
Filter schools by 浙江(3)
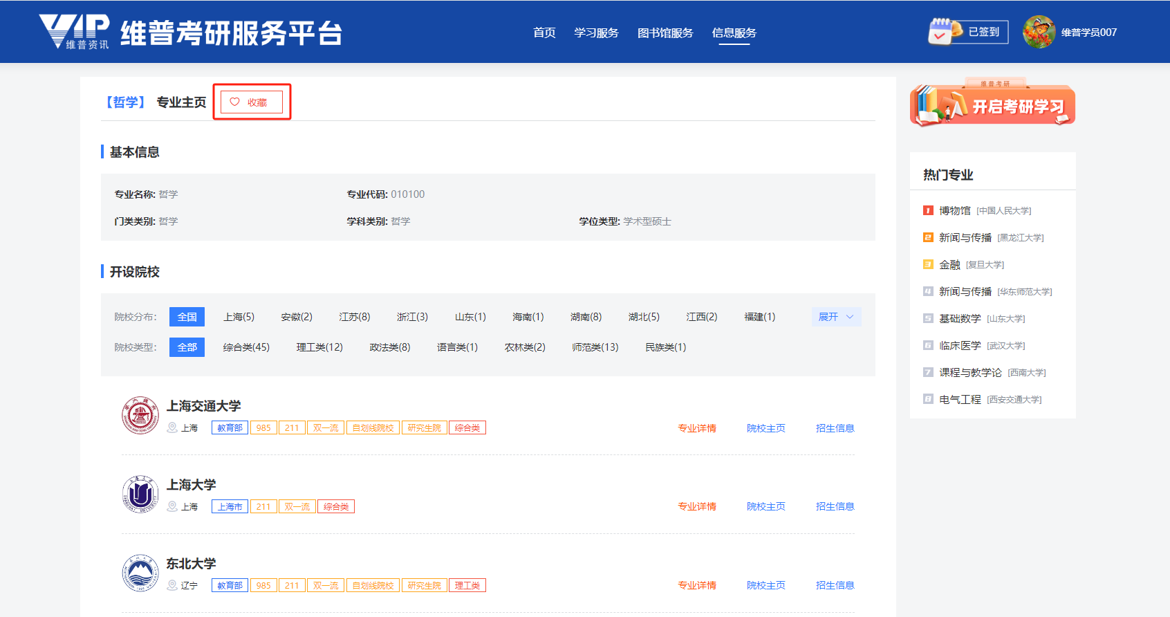tap(412, 317)
